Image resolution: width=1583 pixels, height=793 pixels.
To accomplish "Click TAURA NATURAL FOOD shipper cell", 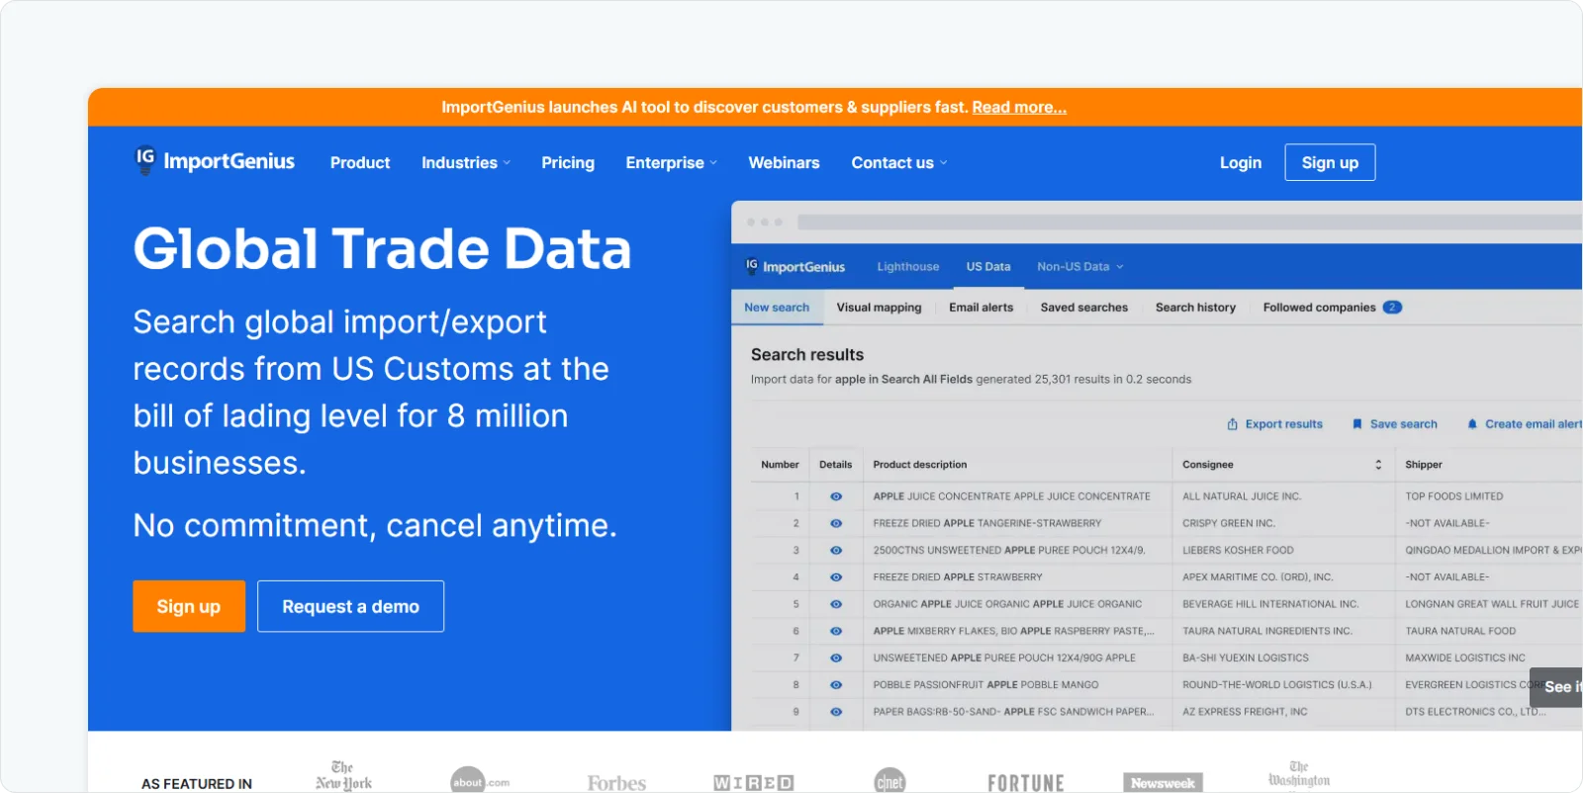I will [x=1460, y=631].
